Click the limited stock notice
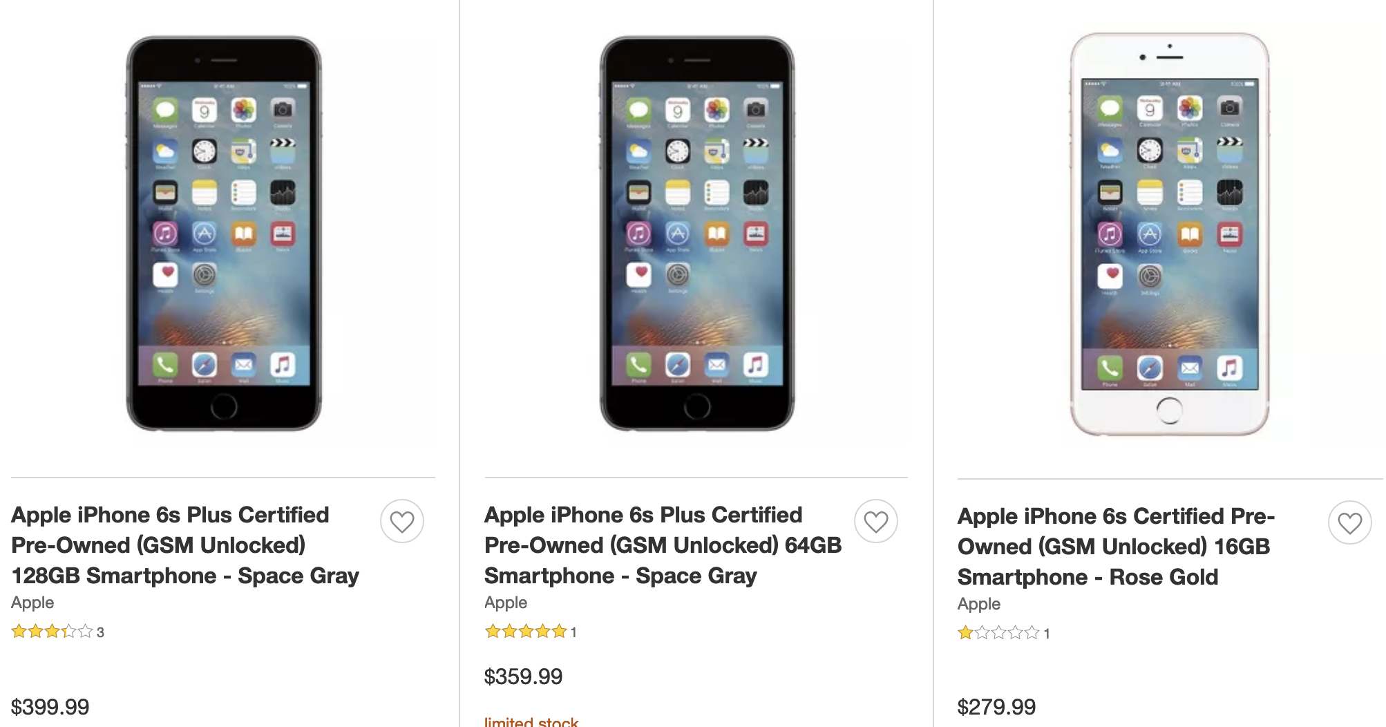Viewport: 1386px width, 727px height. coord(531,721)
